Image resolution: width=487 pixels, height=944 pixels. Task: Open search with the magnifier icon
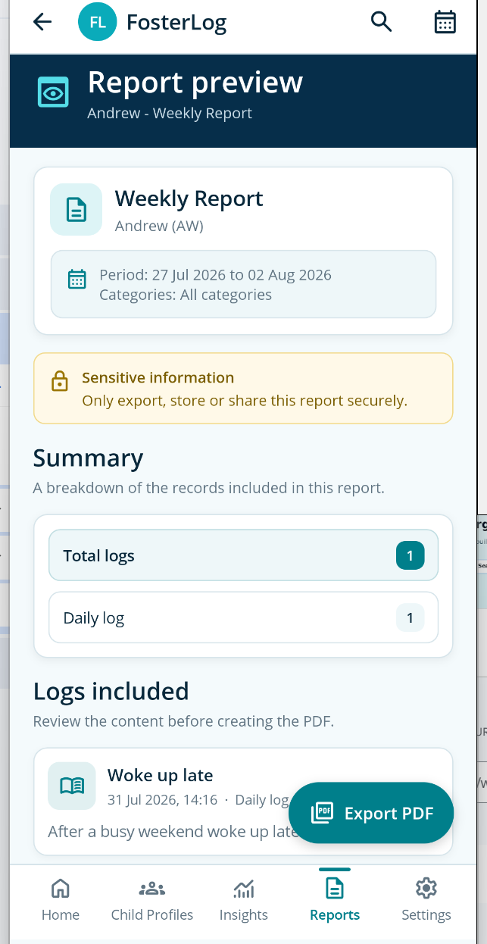pyautogui.click(x=381, y=22)
